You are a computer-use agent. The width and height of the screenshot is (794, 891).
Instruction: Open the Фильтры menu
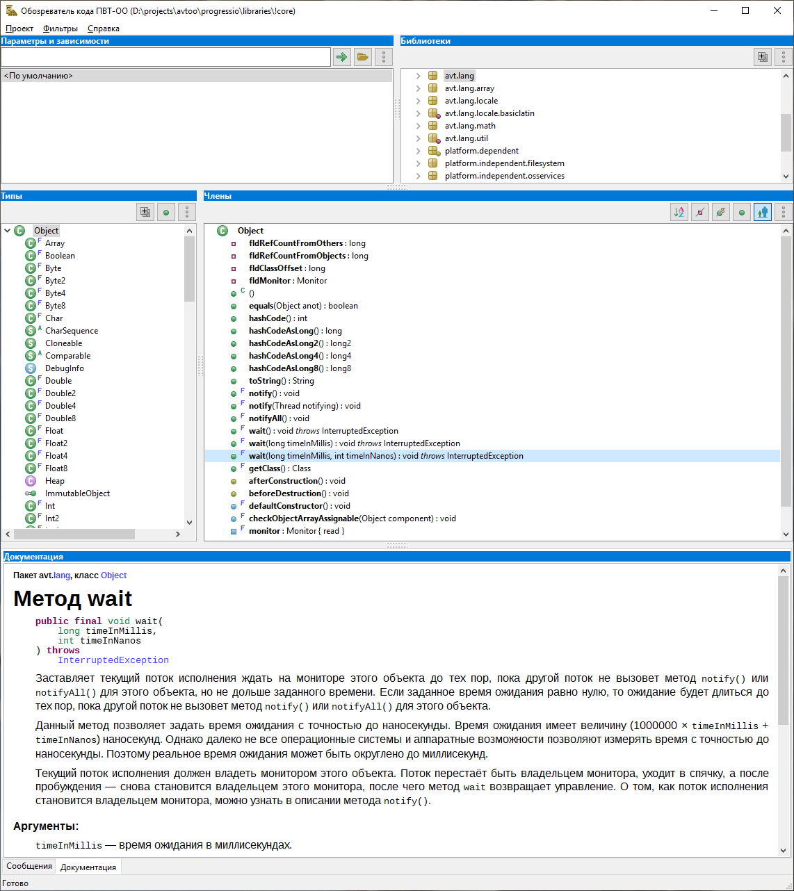(x=60, y=28)
